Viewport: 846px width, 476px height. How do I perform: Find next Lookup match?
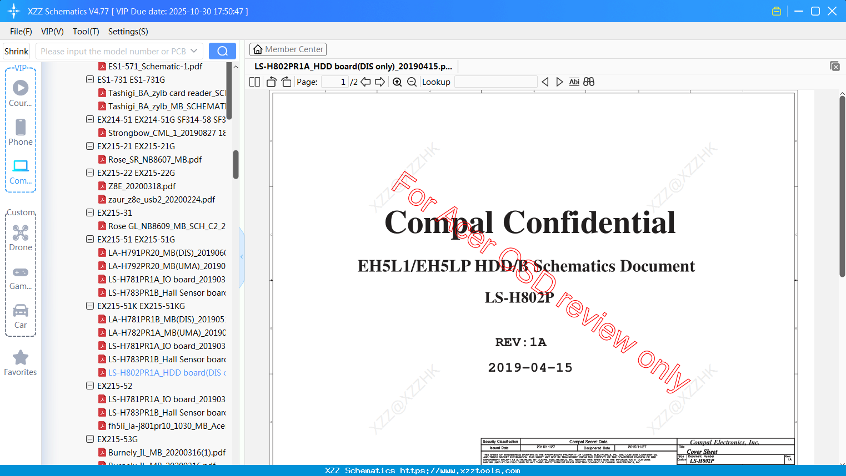pyautogui.click(x=559, y=82)
